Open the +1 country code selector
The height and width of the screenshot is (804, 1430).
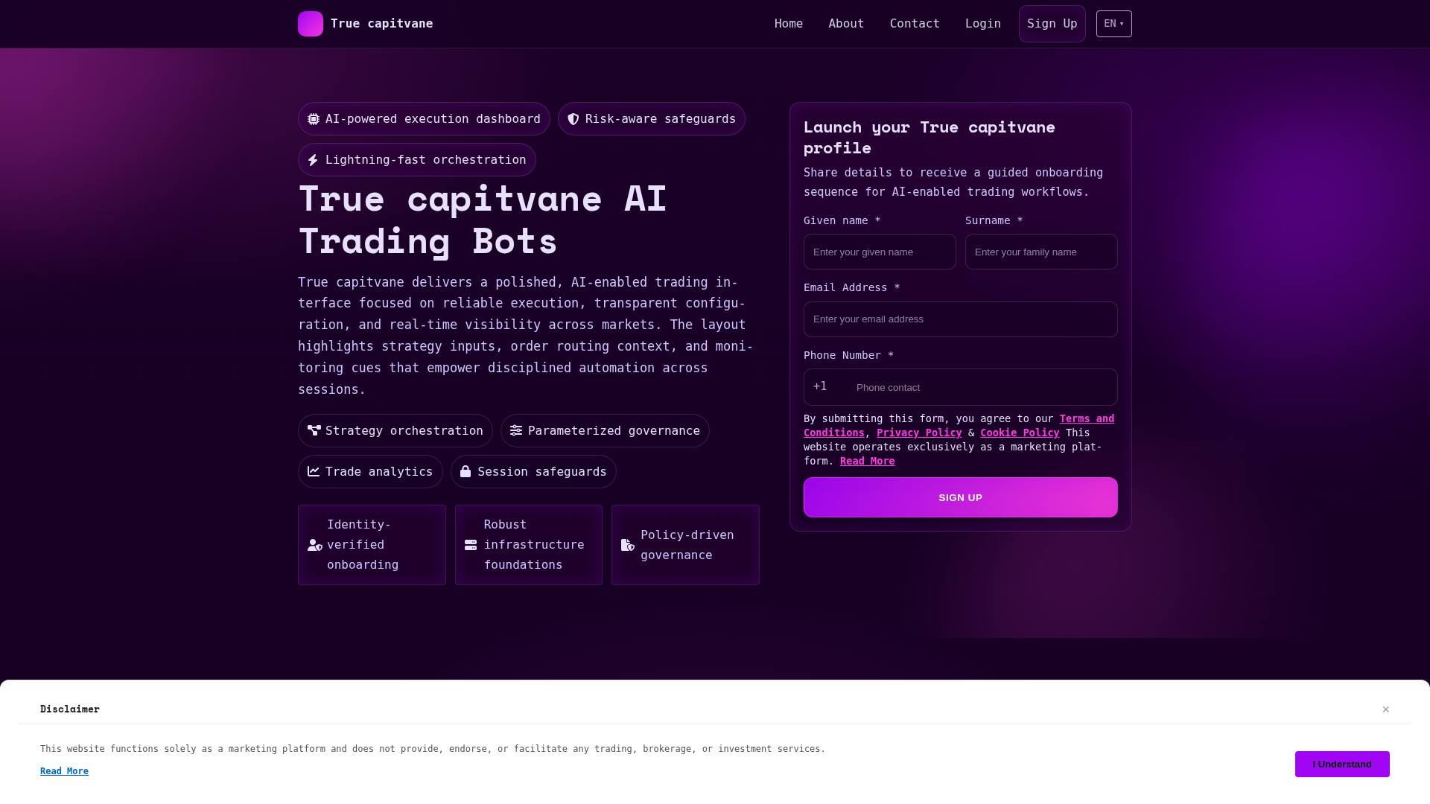pyautogui.click(x=820, y=386)
